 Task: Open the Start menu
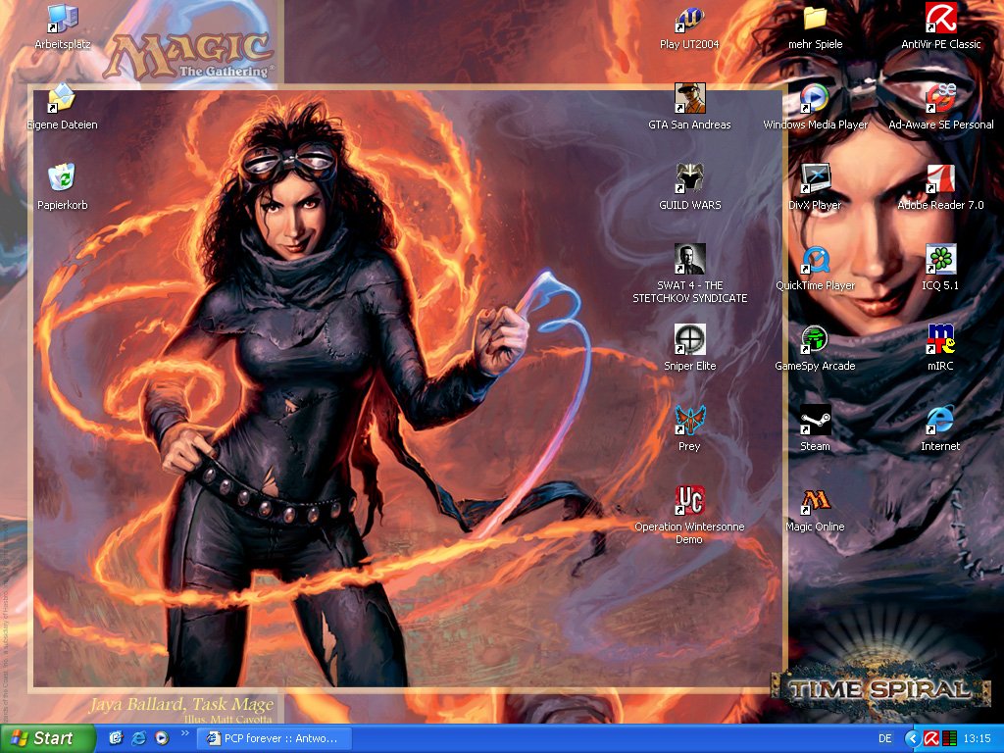pyautogui.click(x=47, y=738)
